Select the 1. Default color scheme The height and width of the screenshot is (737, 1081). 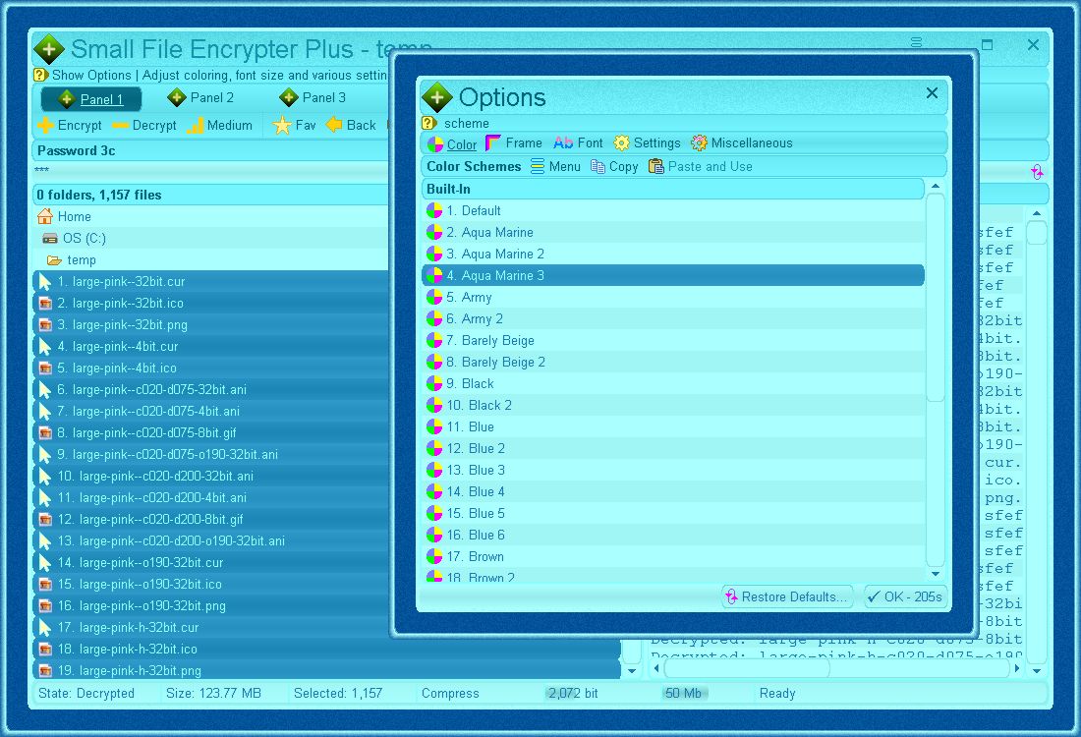click(673, 211)
